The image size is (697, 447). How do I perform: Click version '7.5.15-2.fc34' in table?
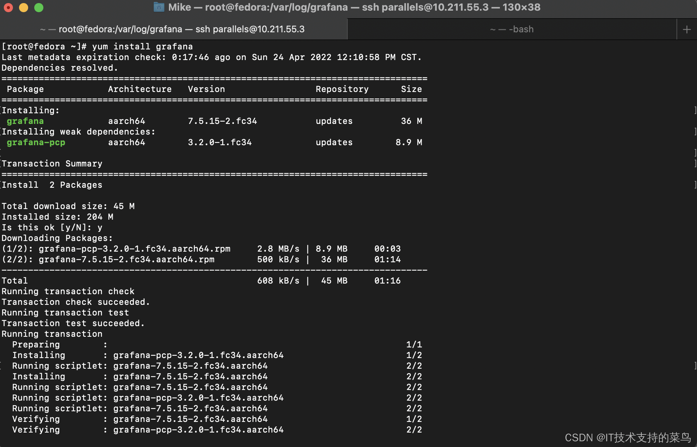click(x=222, y=121)
